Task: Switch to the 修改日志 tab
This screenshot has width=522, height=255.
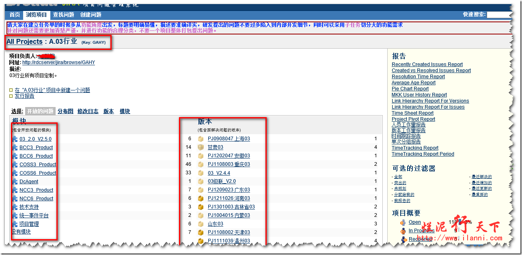Action: 88,111
